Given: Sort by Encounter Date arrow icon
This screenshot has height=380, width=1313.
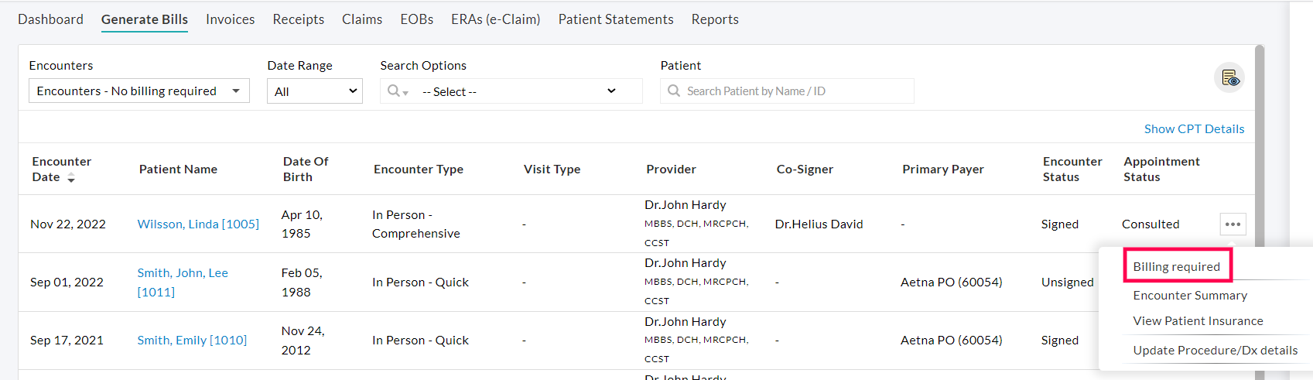Looking at the screenshot, I should pyautogui.click(x=71, y=178).
